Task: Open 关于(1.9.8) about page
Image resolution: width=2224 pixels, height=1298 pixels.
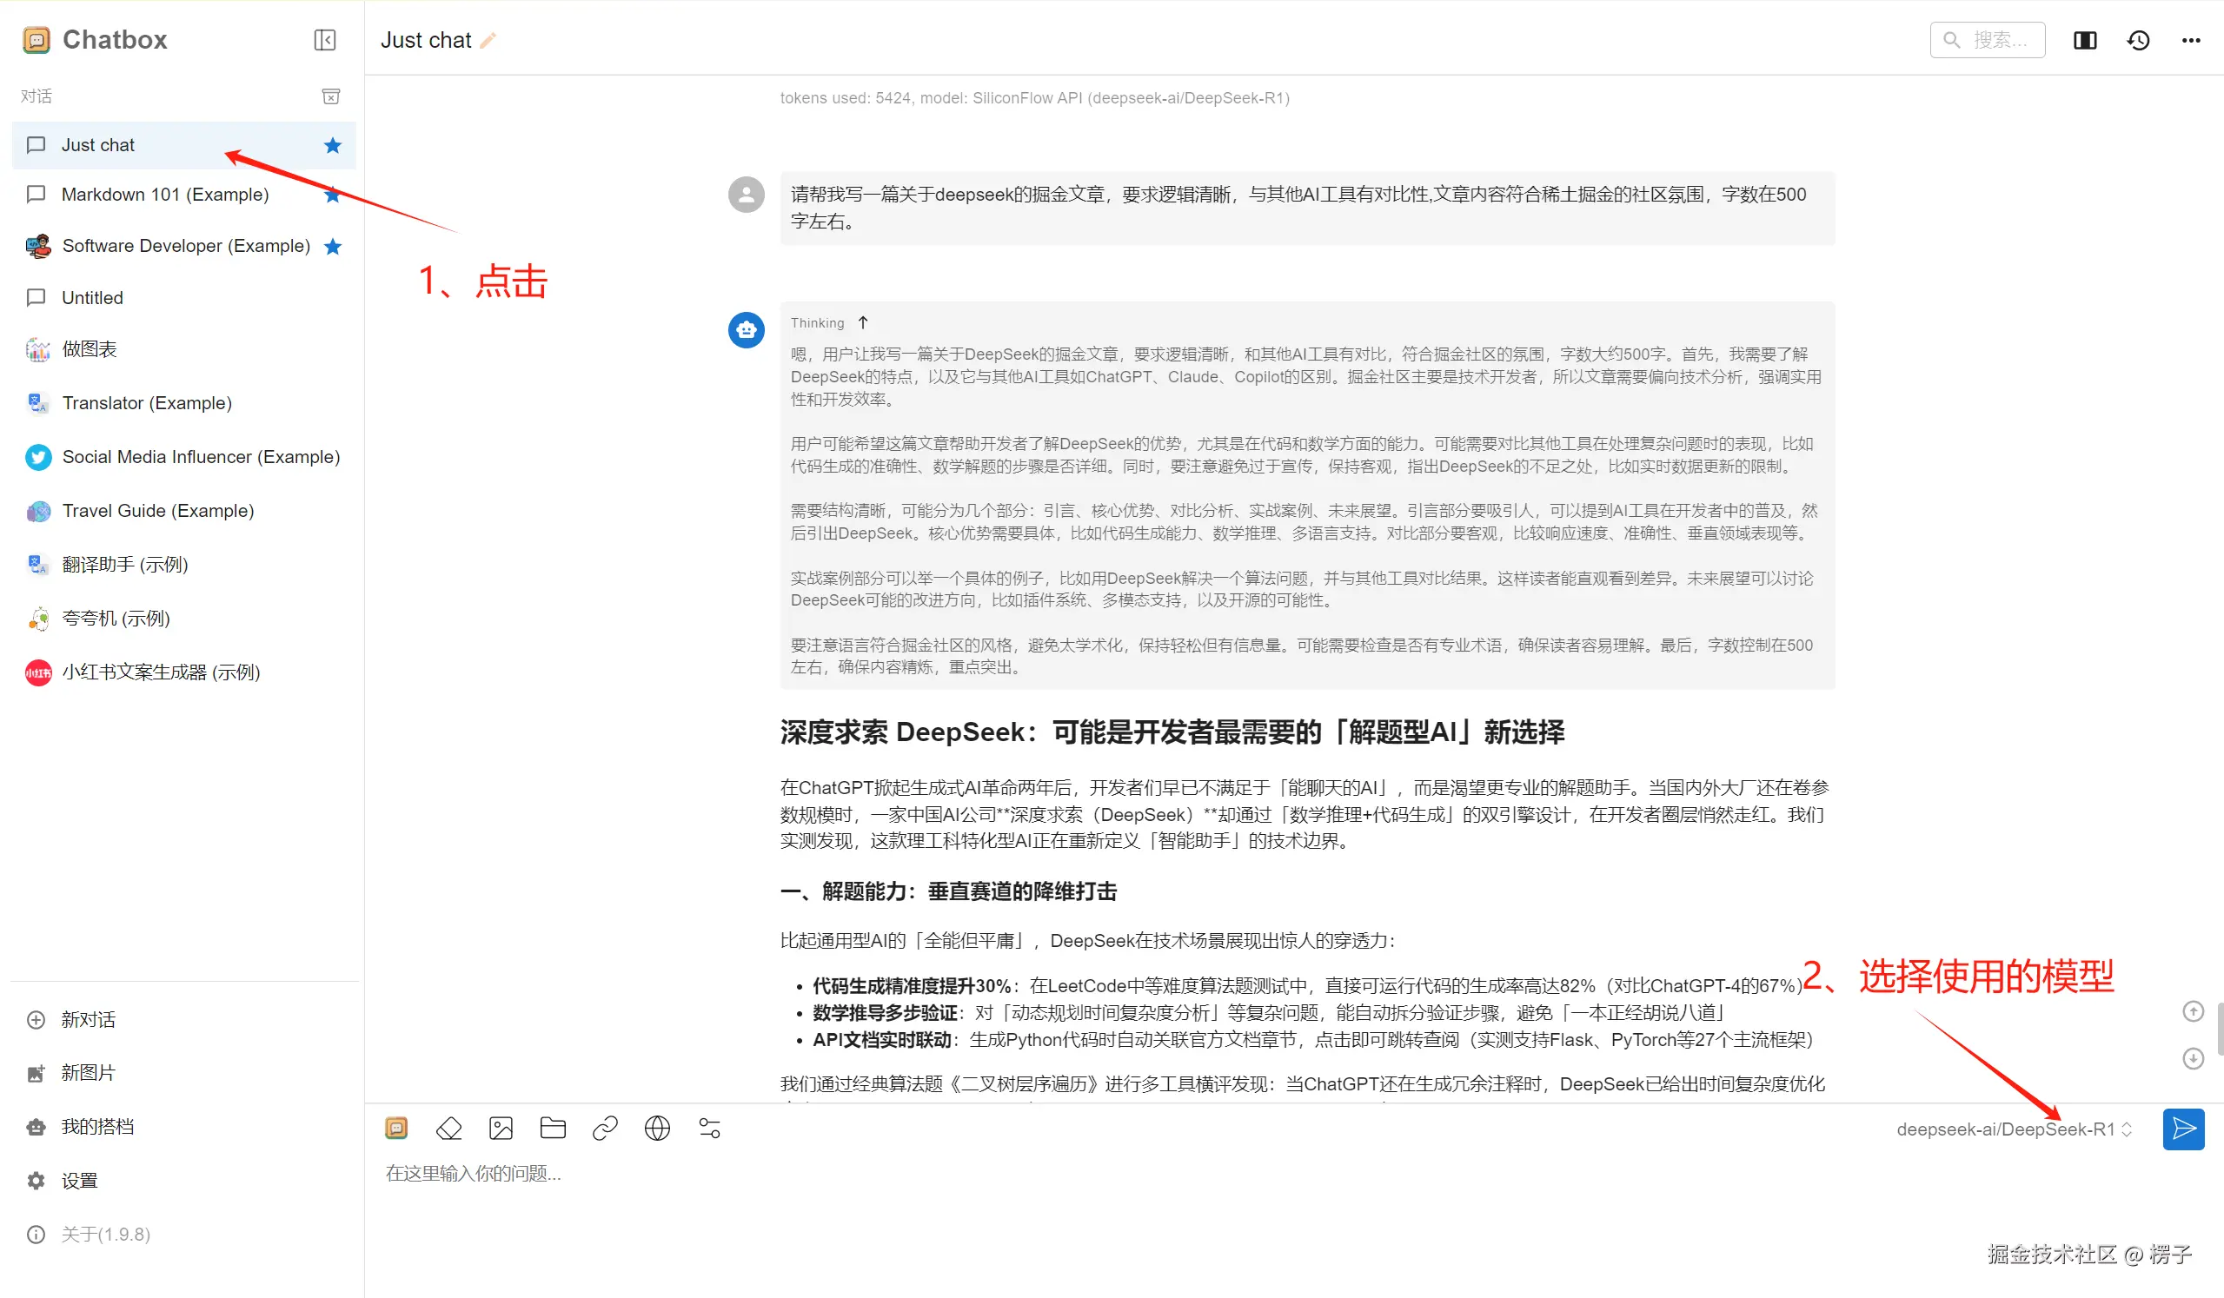Action: 183,1235
